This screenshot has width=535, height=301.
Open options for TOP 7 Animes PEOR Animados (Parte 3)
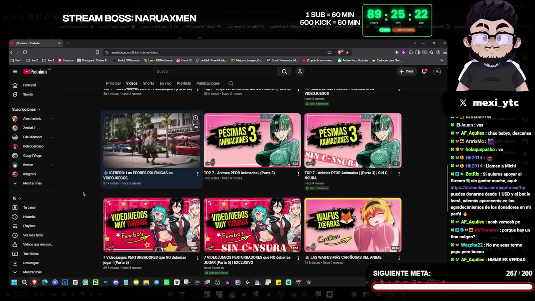(298, 173)
